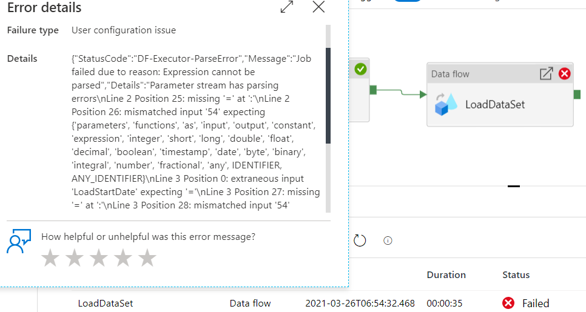Screen dimensions: 586x312
Task: Click the green success checkmark on previous activity
Action: (x=360, y=69)
